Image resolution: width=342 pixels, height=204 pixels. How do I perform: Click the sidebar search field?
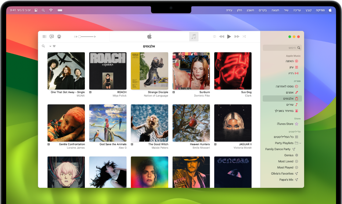point(282,48)
